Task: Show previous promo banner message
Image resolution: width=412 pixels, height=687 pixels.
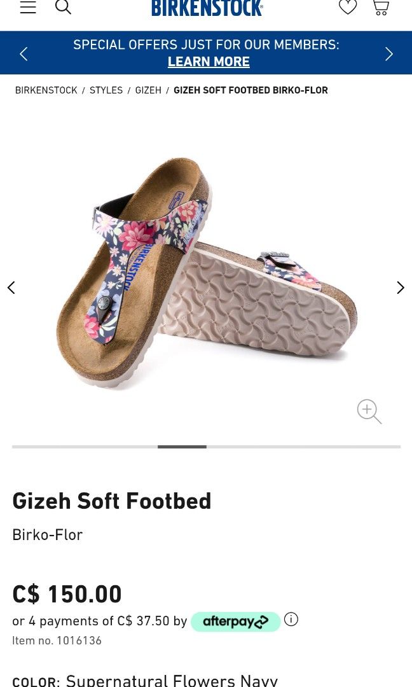Action: 24,54
